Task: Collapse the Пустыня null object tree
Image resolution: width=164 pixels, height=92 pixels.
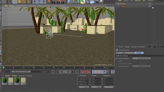Action: pyautogui.click(x=116, y=4)
